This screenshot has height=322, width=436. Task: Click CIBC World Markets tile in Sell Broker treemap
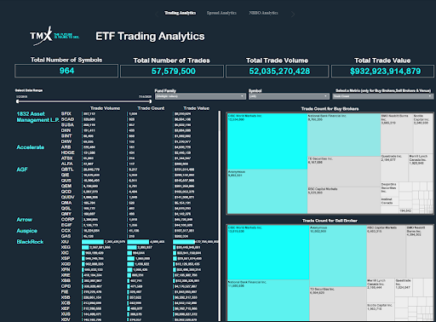click(x=268, y=252)
